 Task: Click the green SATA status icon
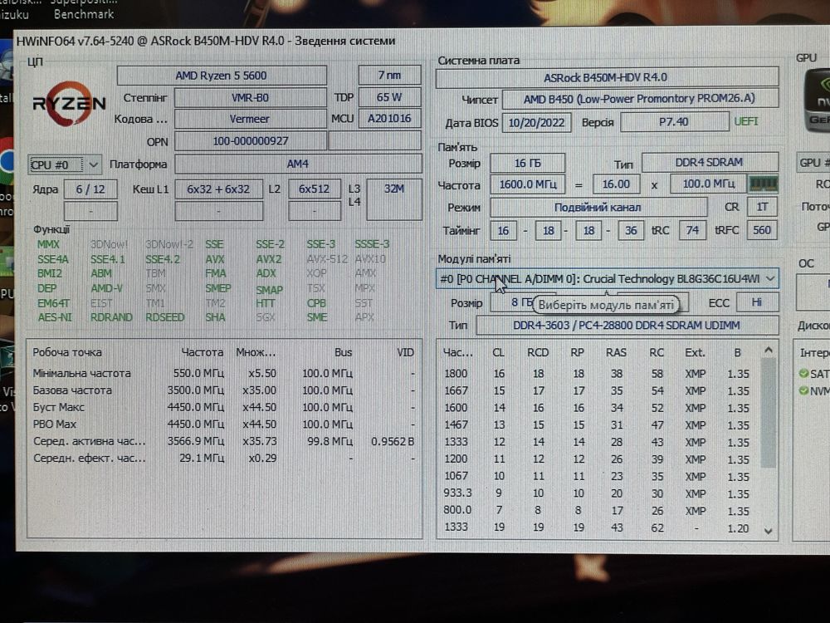[803, 374]
